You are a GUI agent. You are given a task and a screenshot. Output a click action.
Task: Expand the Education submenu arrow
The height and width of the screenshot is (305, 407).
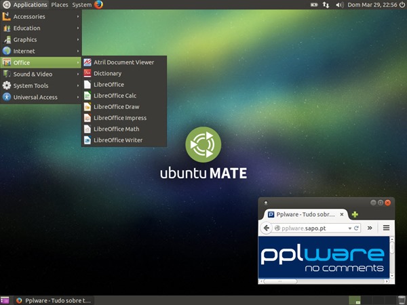[x=77, y=28]
